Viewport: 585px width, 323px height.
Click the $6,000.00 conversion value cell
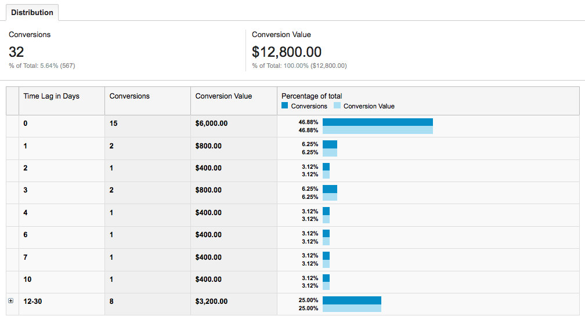coord(211,124)
